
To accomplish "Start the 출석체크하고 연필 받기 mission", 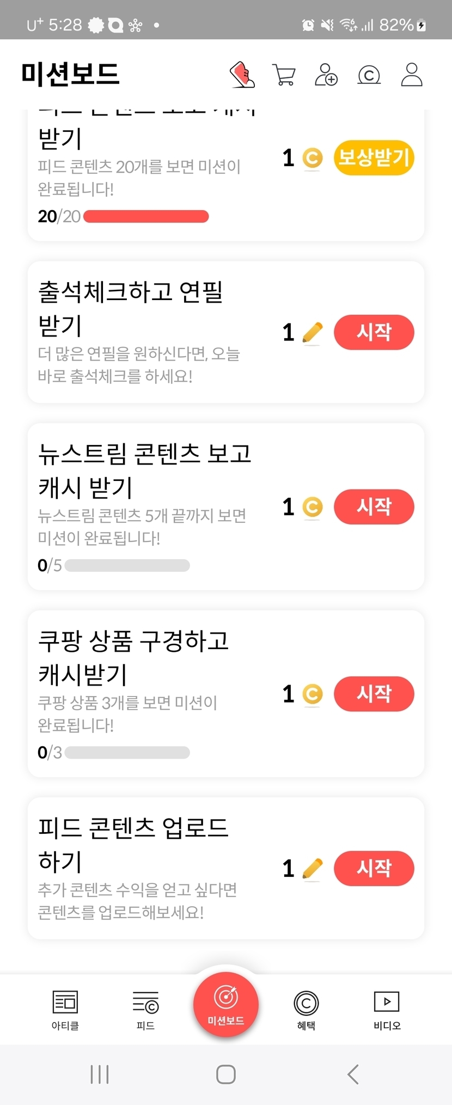I will click(x=374, y=332).
